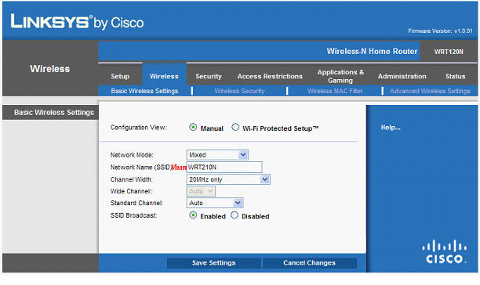Select Wi-Fi Protected Setup radio option

coord(235,127)
